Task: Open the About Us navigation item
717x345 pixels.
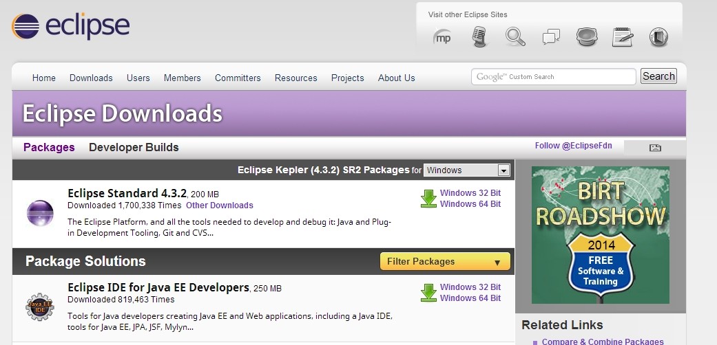Action: tap(397, 78)
